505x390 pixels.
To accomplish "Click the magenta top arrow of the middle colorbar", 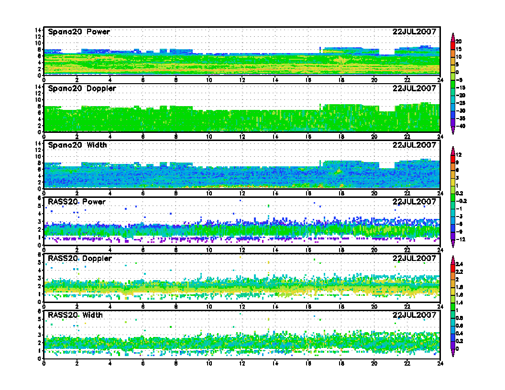I will click(453, 151).
